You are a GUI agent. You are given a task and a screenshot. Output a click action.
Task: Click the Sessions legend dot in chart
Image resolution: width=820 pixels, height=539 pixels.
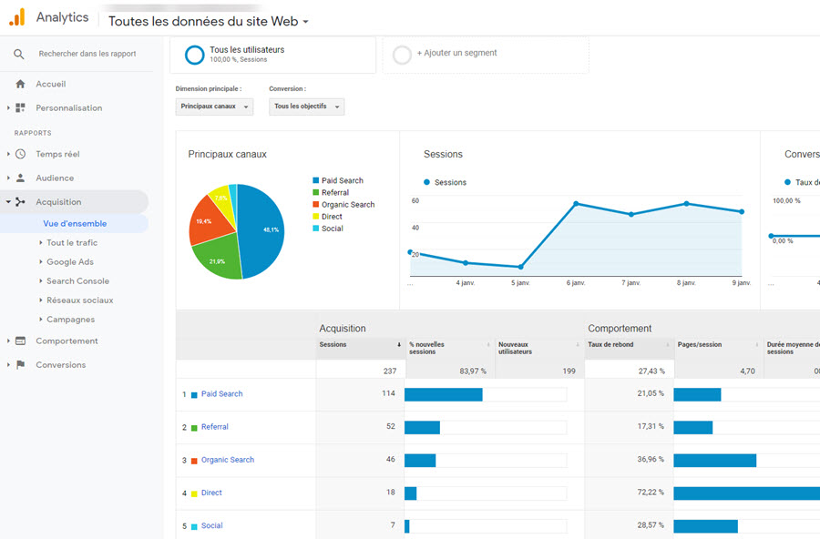[426, 182]
